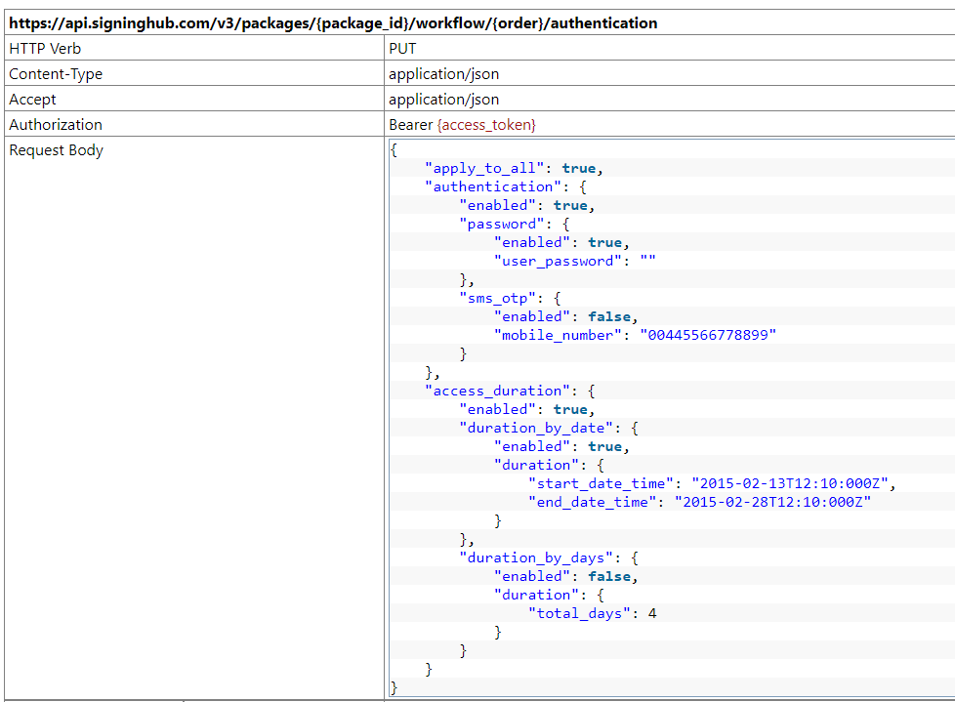Click the "total_days" JSON key

coord(580,613)
